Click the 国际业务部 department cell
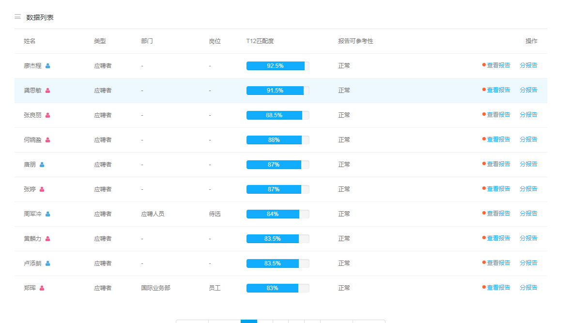The height and width of the screenshot is (323, 571). pyautogui.click(x=155, y=288)
